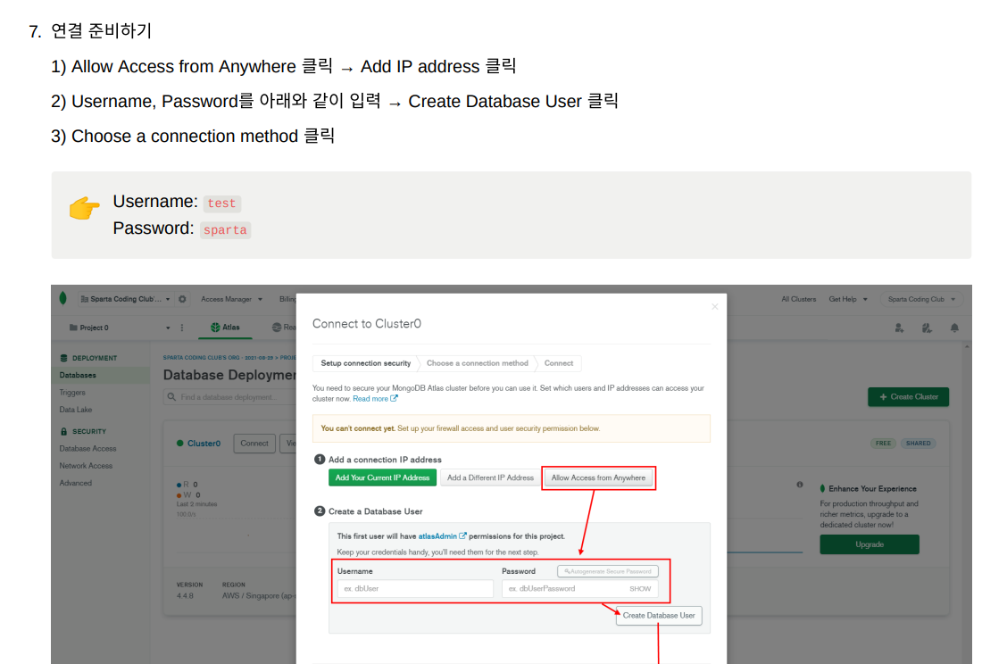Open the activity feed icon beside bell
The image size is (1007, 664).
click(x=927, y=328)
